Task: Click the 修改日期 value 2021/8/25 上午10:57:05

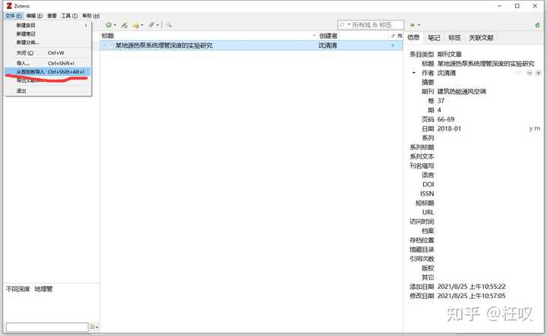Action: coord(471,296)
